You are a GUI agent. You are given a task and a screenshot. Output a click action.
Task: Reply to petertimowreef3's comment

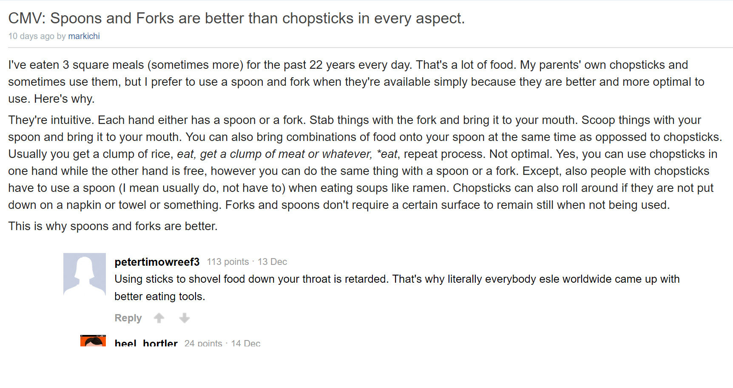[128, 318]
